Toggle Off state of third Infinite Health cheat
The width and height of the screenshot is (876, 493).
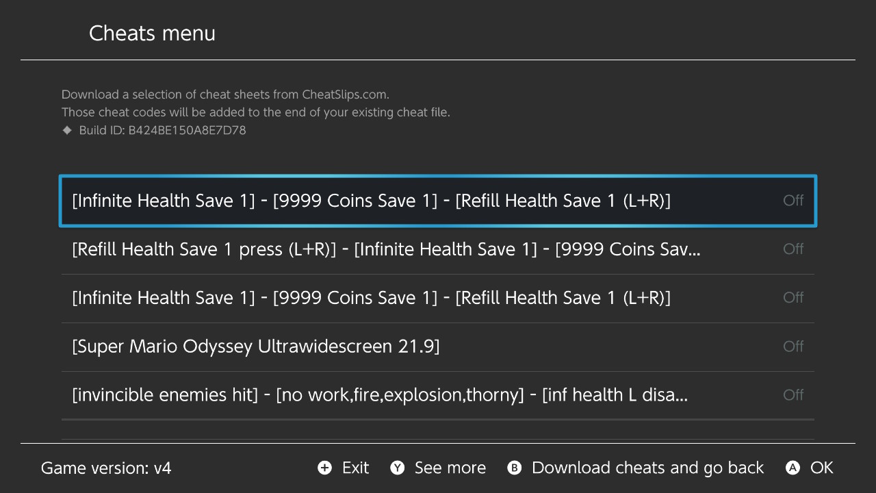793,298
